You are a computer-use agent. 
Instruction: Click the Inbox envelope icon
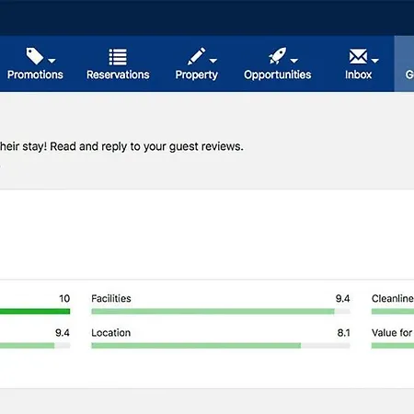coord(358,56)
